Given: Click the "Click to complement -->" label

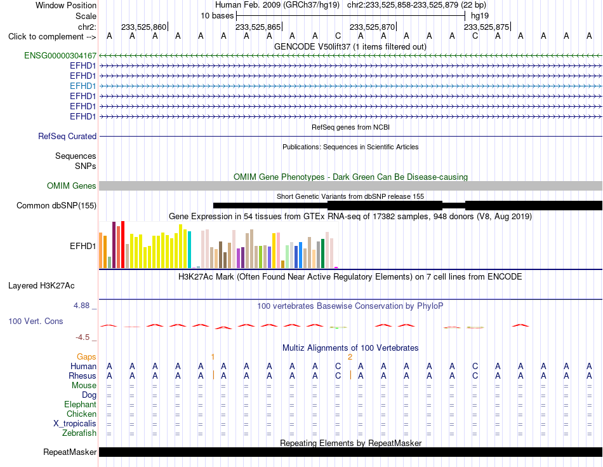Looking at the screenshot, I should click(52, 37).
